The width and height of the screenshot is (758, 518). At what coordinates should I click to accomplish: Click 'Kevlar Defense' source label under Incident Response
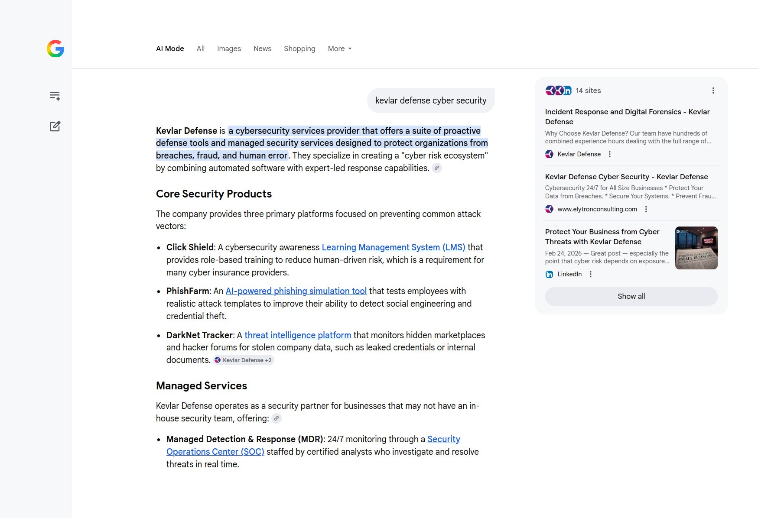pyautogui.click(x=579, y=154)
